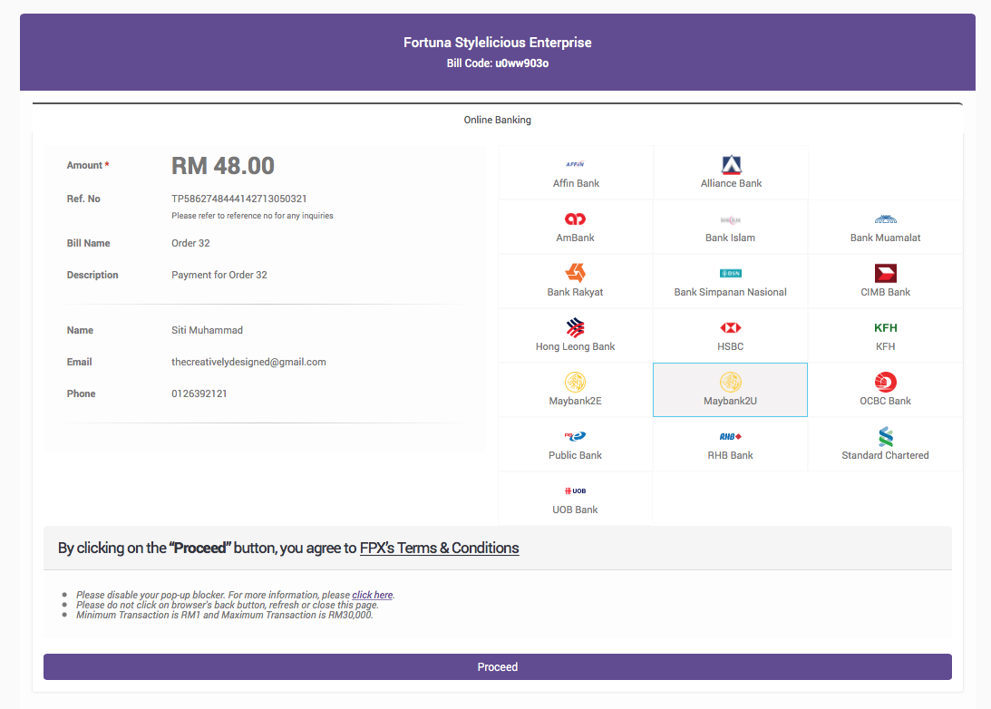This screenshot has height=709, width=991.
Task: Choose the CIMB Bank logo
Action: coord(885,273)
